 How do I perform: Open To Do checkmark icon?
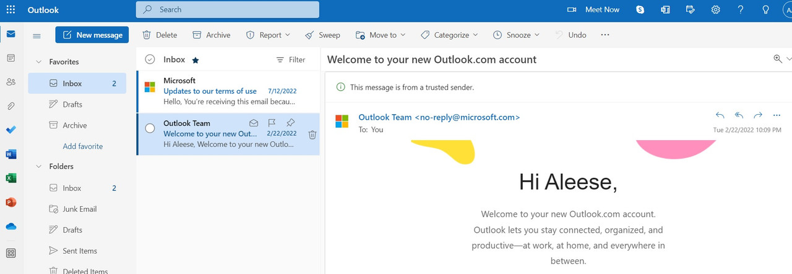tap(11, 130)
